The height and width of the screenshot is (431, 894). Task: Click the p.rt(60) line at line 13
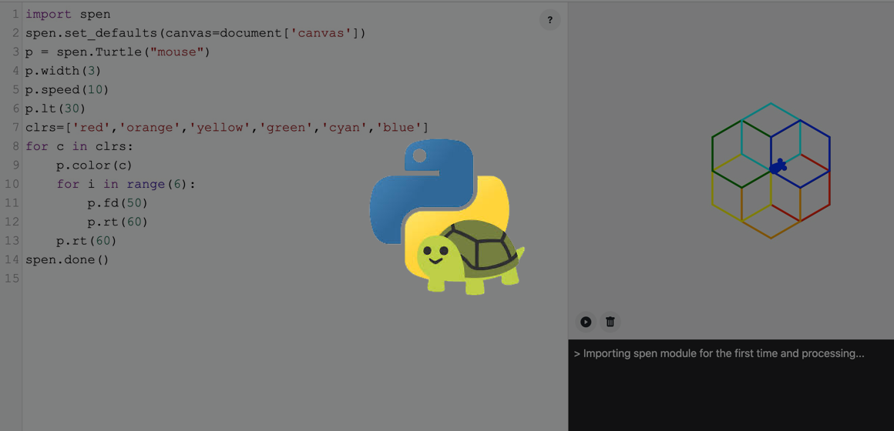[x=86, y=241]
